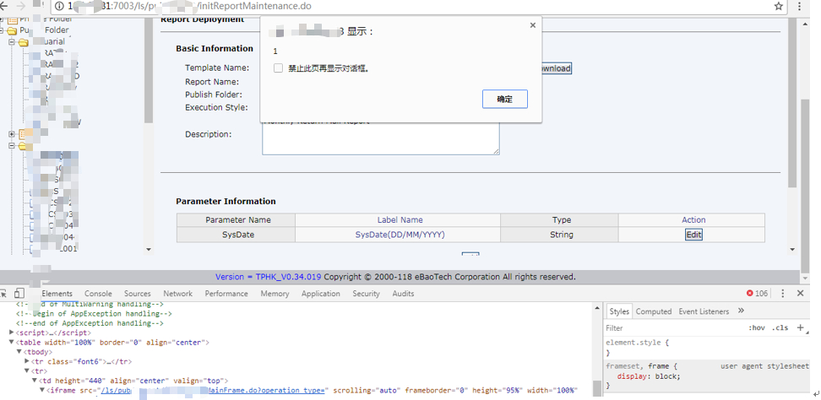
Task: Click the element.style rule in Styles
Action: point(637,343)
